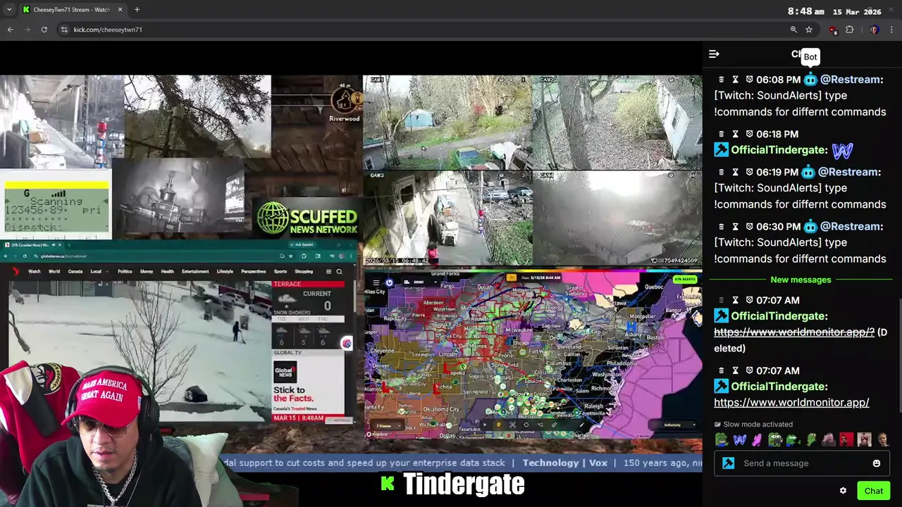Bookmark this page with the star icon
The image size is (902, 507).
809,30
